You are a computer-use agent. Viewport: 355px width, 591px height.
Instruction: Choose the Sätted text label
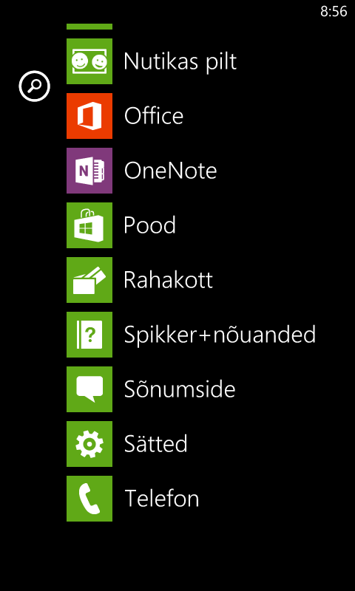click(x=156, y=443)
